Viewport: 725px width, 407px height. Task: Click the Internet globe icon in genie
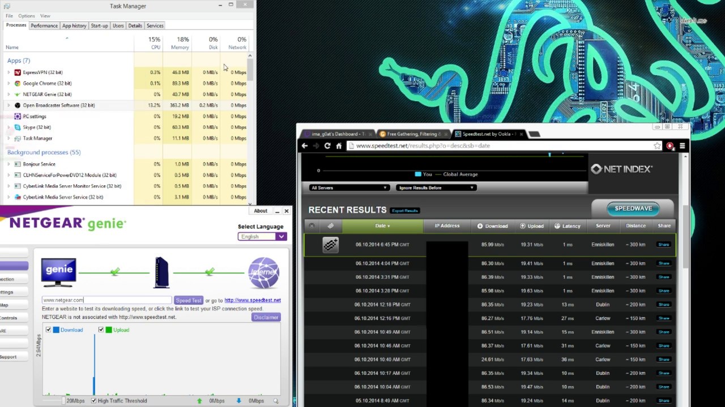263,272
